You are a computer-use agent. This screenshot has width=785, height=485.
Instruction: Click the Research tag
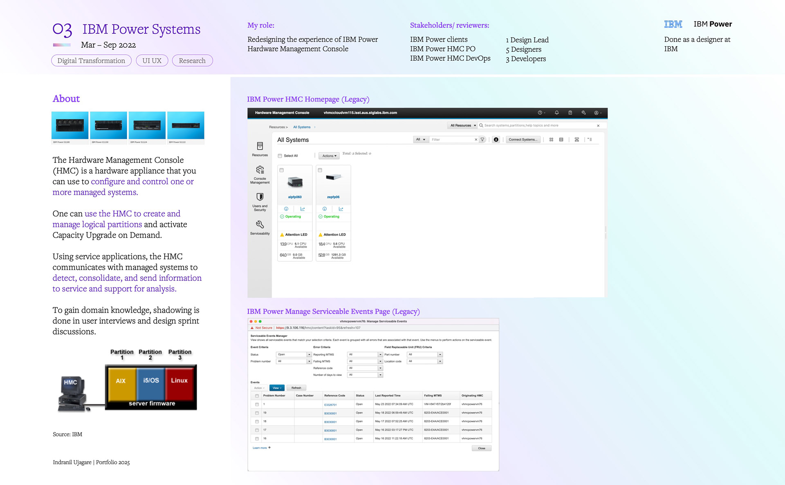(x=192, y=60)
